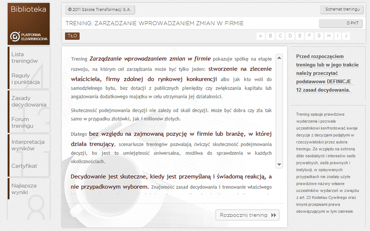Open Reguły i punktacja in the sidebar
The height and width of the screenshot is (231, 370).
(x=25, y=79)
